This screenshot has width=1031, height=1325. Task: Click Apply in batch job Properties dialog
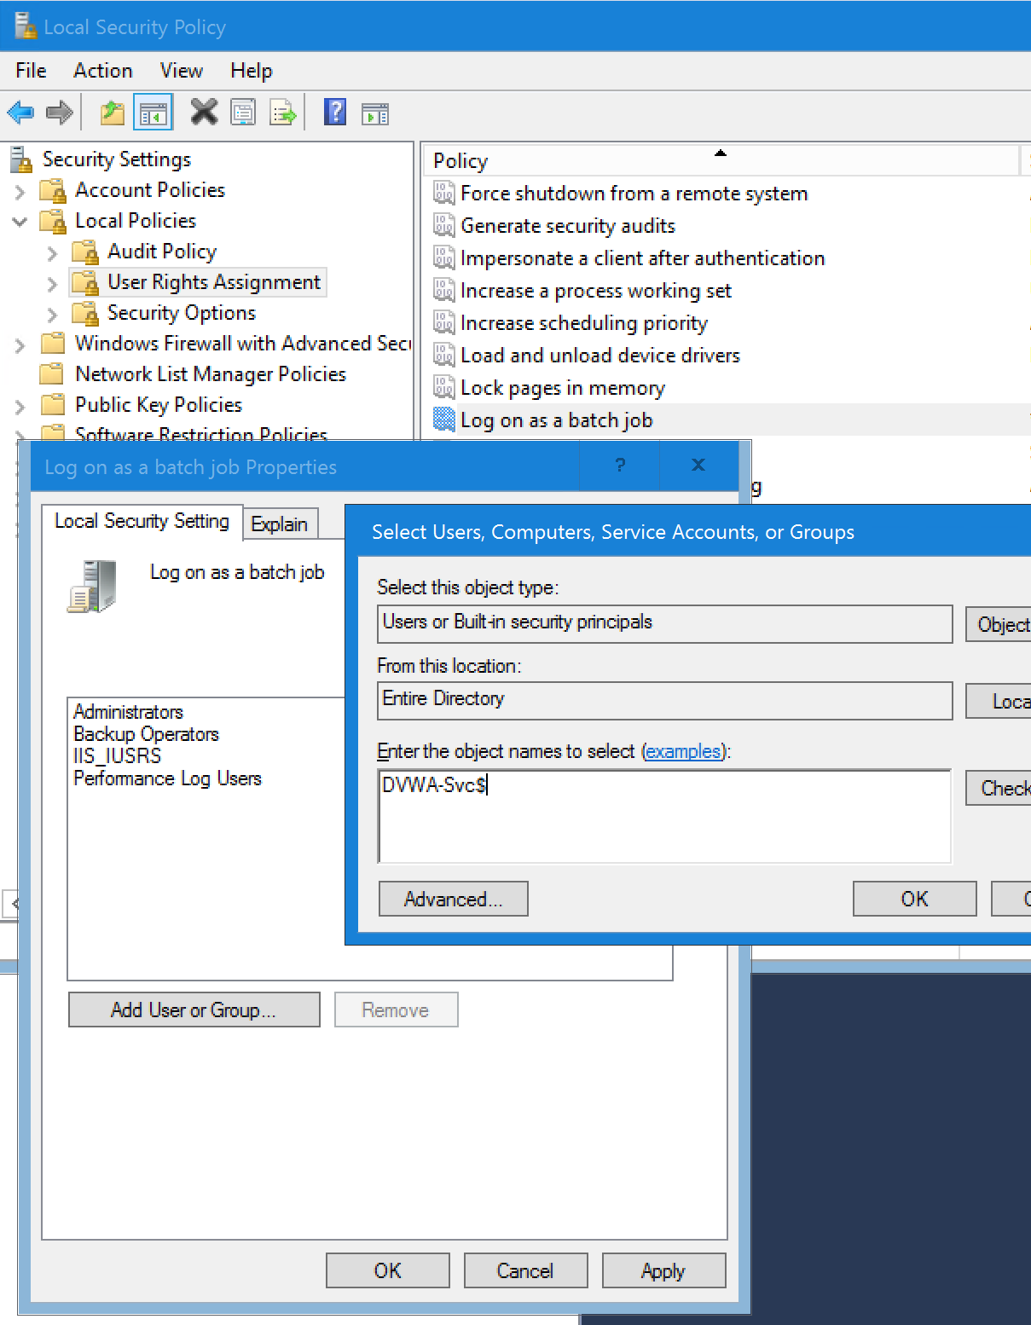(663, 1270)
